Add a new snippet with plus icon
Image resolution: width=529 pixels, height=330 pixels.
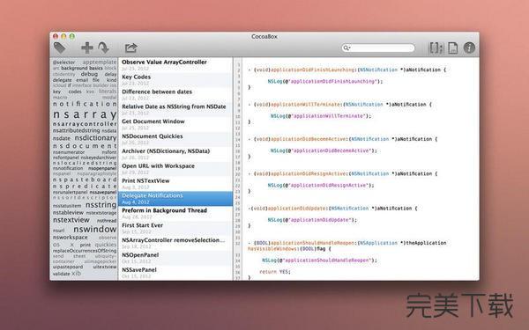coord(87,48)
